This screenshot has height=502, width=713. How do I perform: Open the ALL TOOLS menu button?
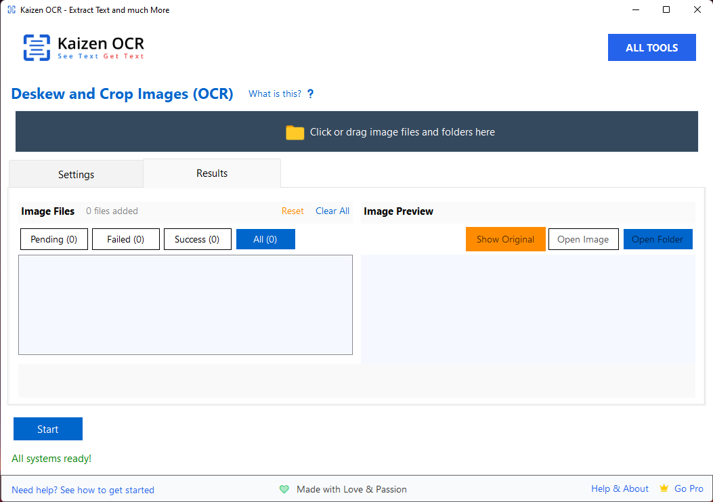click(651, 47)
